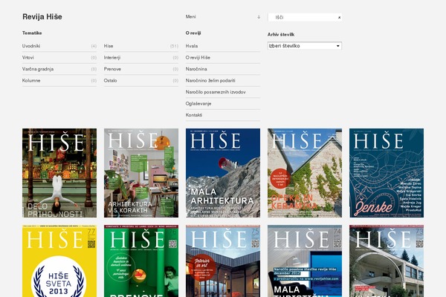Open the issue 75 Interier in vrt cover

[223, 261]
